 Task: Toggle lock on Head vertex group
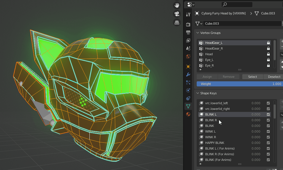[x=268, y=54]
